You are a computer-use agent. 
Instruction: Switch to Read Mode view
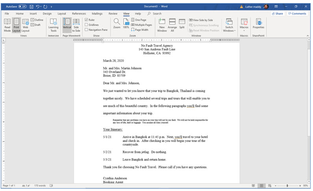(7, 25)
